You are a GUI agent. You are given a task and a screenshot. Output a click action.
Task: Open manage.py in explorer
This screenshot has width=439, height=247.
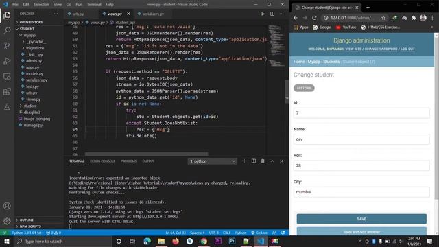coord(33,125)
